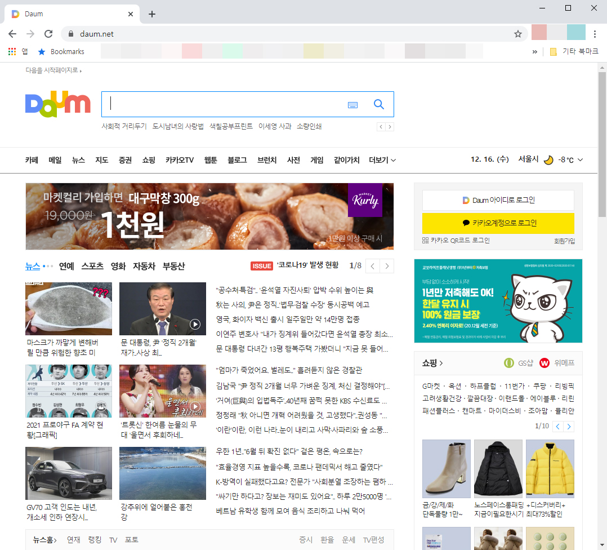This screenshot has width=607, height=550.
Task: Click the browser back arrow
Action: point(12,34)
